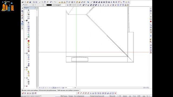Viewport: 173px width, 97px height.
Task: Click the leftmost of three viewport window icons
Action: point(144,88)
